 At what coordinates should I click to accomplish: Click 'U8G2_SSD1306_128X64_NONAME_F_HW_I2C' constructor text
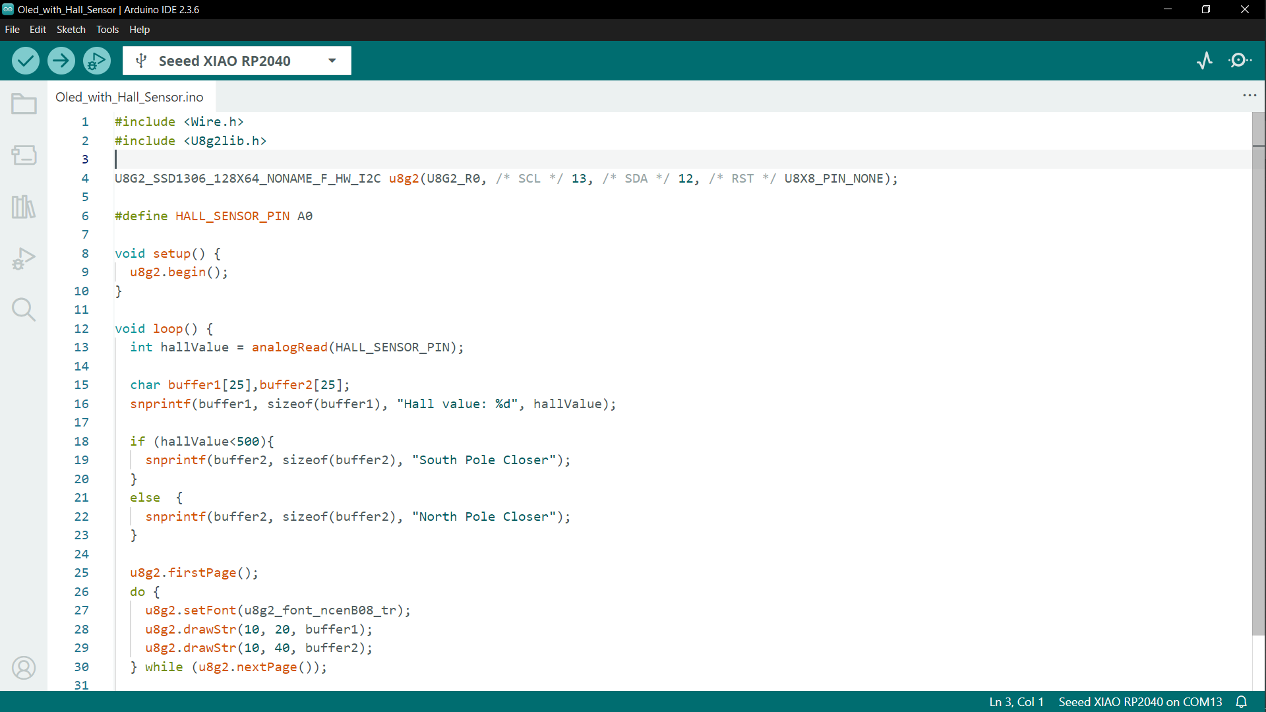248,179
